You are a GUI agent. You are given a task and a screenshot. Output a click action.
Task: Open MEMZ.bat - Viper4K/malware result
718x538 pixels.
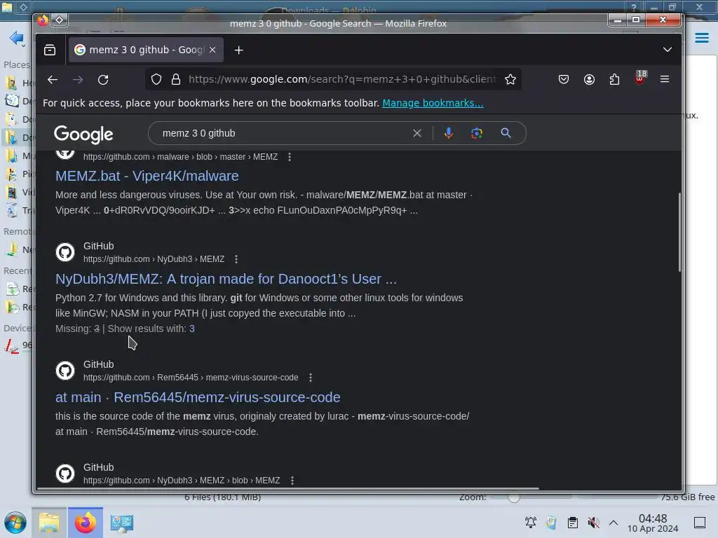point(147,176)
